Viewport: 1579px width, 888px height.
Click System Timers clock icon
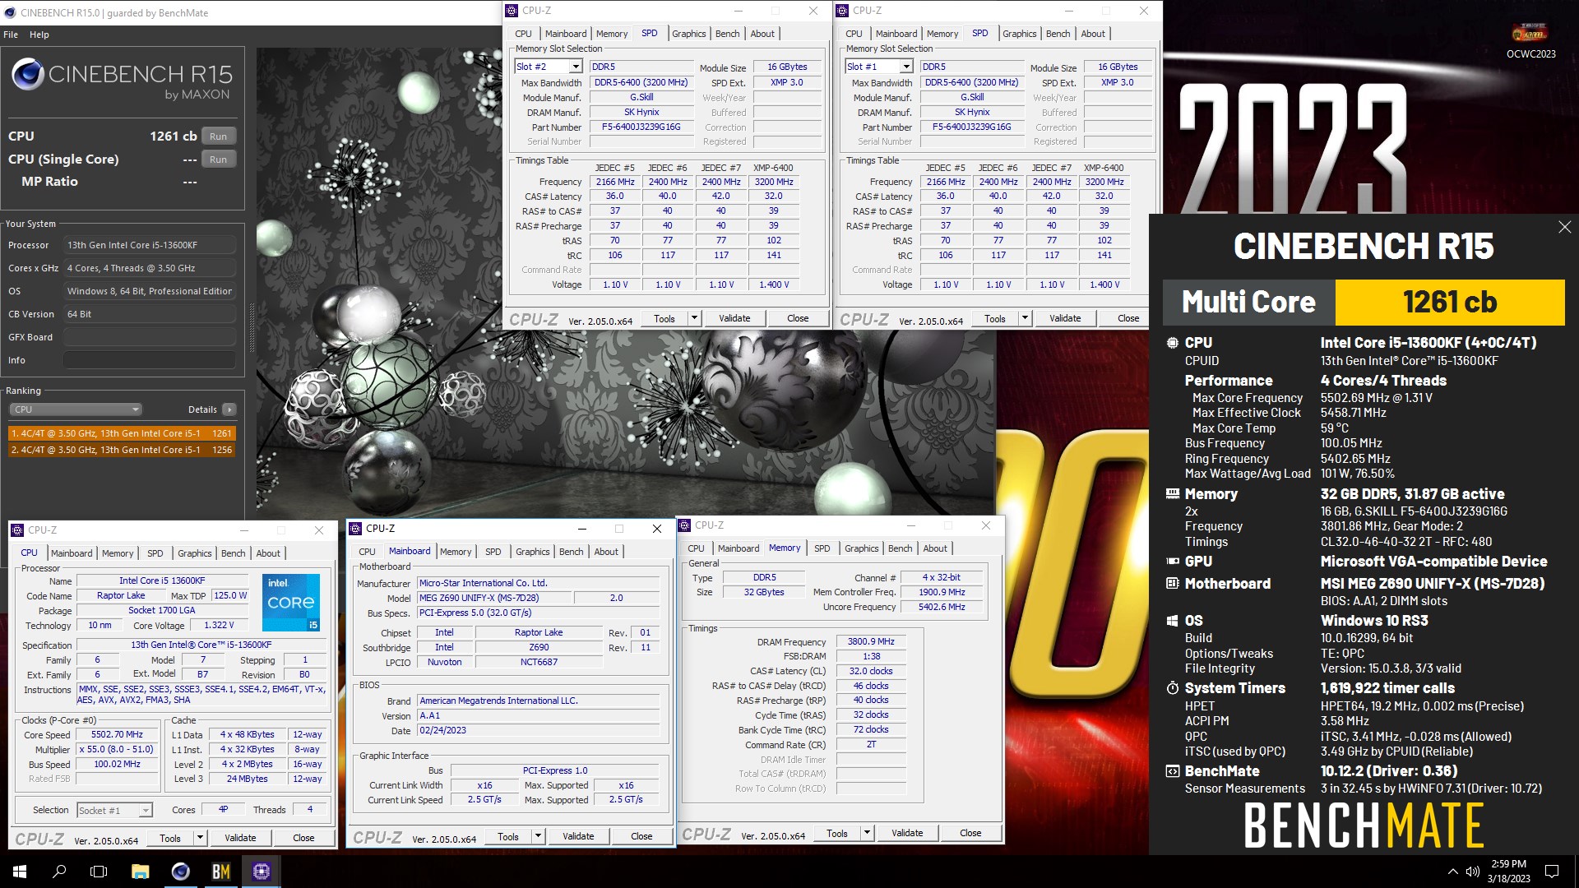(1173, 688)
